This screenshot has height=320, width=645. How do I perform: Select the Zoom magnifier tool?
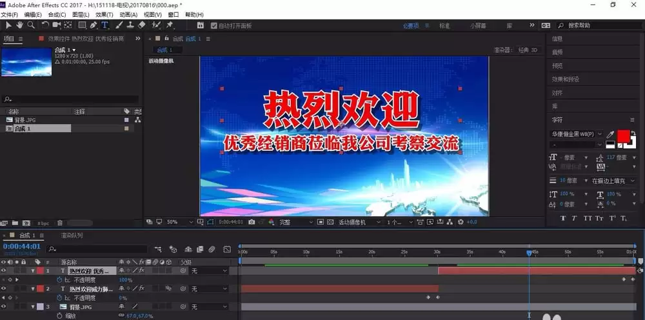(x=31, y=25)
